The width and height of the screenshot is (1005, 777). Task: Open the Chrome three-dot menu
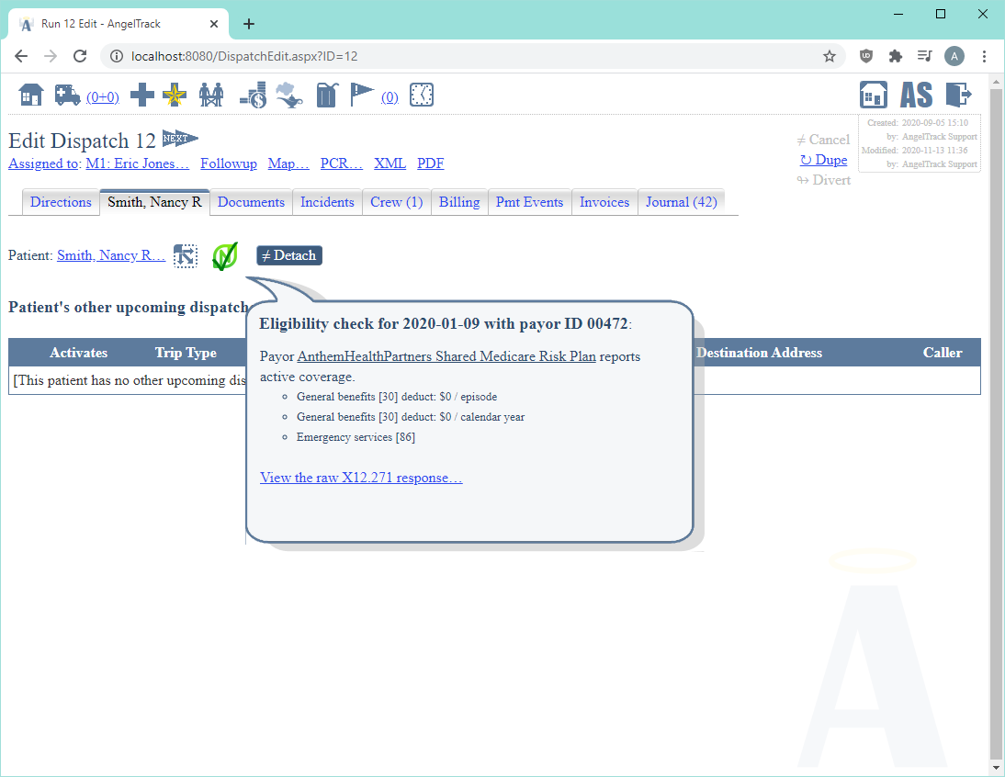[985, 56]
